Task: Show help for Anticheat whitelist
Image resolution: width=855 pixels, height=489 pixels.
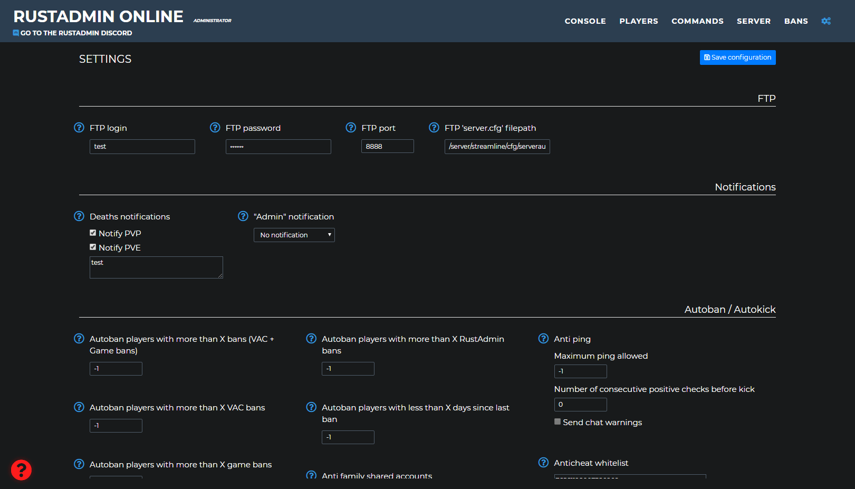Action: 543,463
